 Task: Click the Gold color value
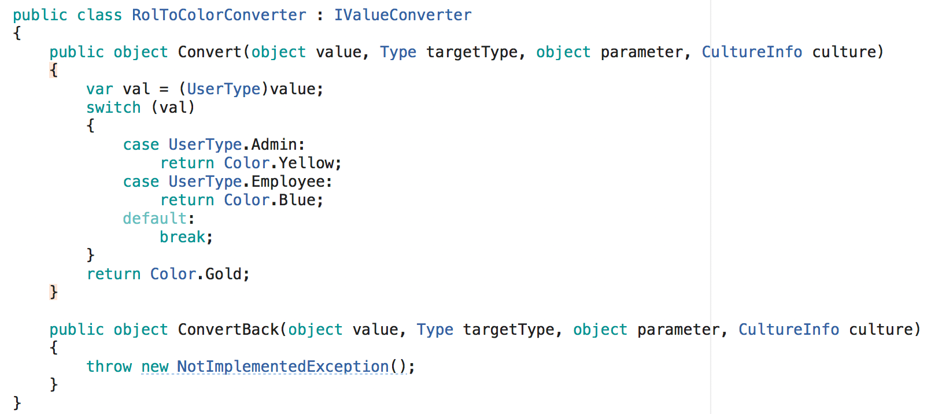223,274
